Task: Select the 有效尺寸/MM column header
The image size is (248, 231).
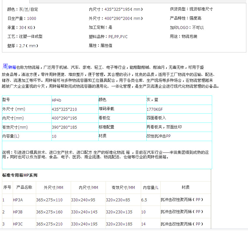Action: [x=124, y=188]
